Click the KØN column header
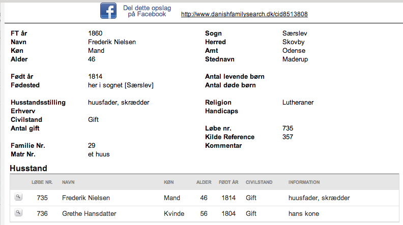 pyautogui.click(x=168, y=182)
